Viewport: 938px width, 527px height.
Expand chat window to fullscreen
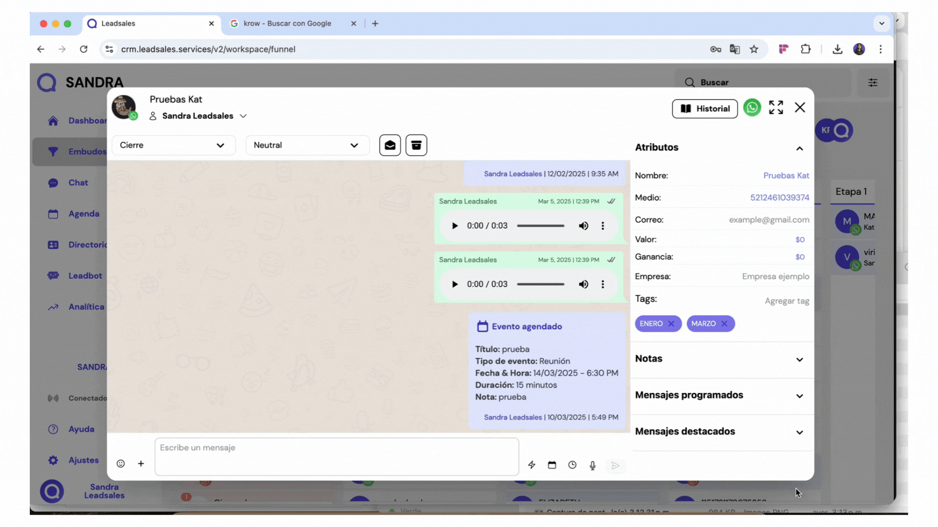pos(776,107)
